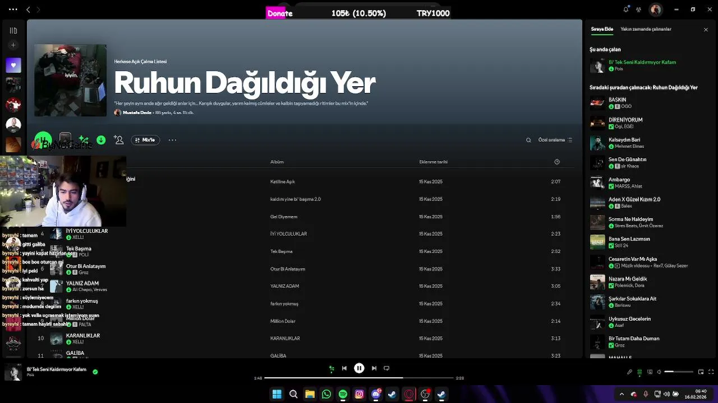Open the now playing album thumbnail
The image size is (718, 403).
(13, 372)
